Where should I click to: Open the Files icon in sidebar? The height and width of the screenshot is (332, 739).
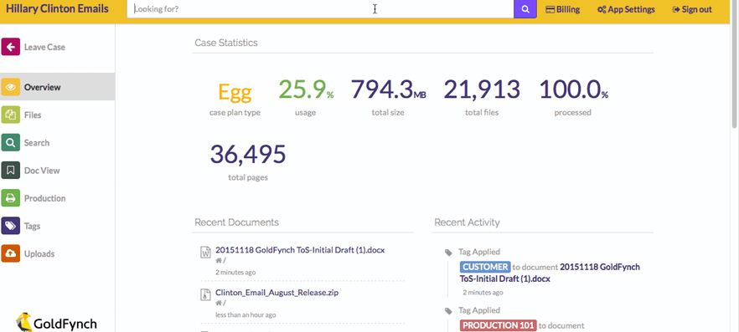click(10, 115)
